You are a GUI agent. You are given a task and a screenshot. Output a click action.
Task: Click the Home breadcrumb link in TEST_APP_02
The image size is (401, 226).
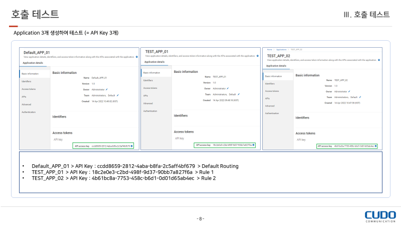click(x=270, y=50)
